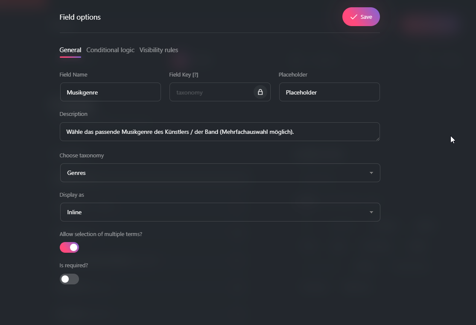
Task: Click the Placeholder input field
Action: (329, 92)
